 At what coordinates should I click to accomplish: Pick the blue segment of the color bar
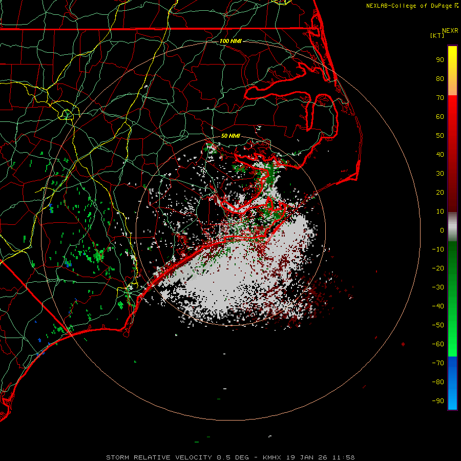click(x=452, y=383)
